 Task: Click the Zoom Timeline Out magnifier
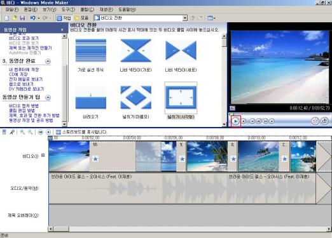31,132
